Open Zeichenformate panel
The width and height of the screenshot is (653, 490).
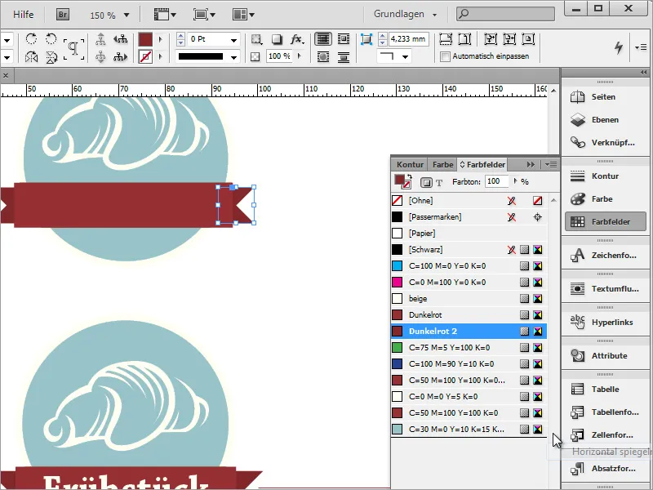point(605,256)
